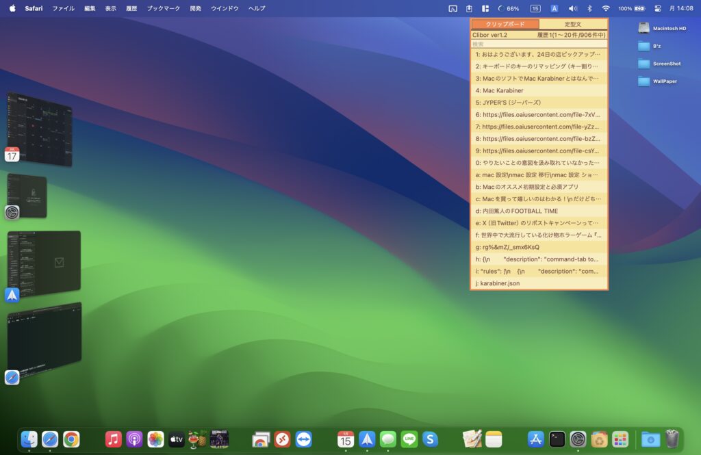Open the Podcasts app in the Dock
This screenshot has width=701, height=455.
point(135,439)
